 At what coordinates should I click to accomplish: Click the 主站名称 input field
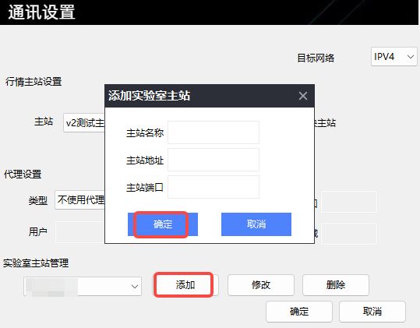pyautogui.click(x=214, y=132)
